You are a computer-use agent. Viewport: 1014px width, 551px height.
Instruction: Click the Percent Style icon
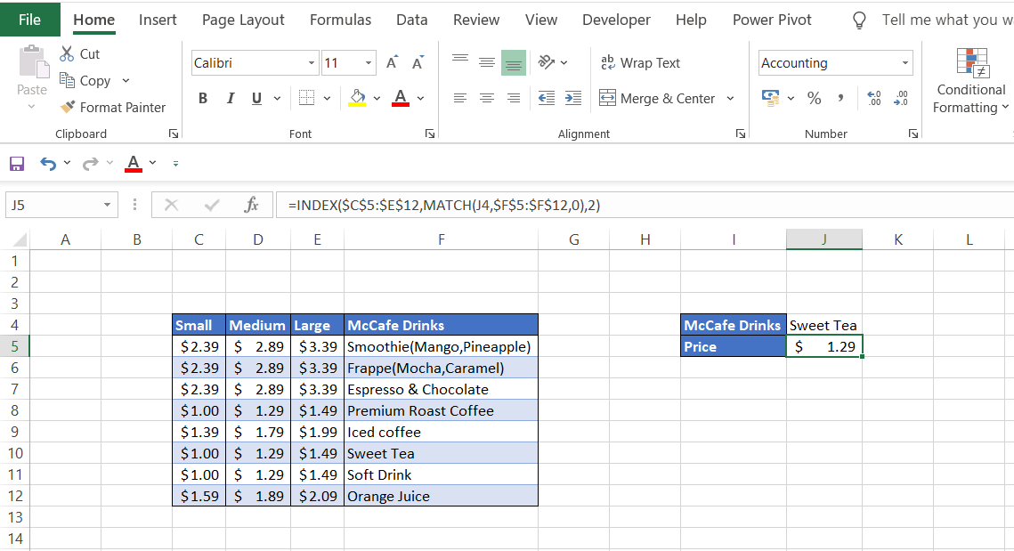tap(814, 98)
